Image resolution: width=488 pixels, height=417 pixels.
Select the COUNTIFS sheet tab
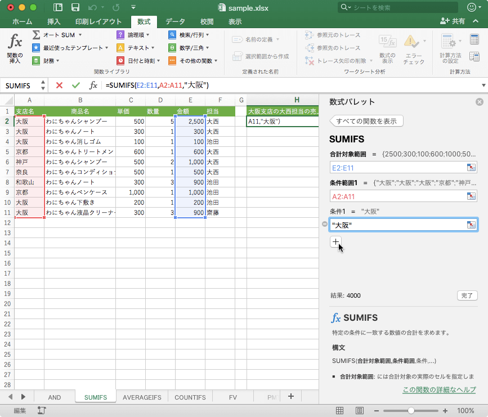190,397
